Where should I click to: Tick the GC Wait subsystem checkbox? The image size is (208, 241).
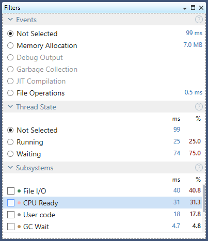click(x=11, y=227)
